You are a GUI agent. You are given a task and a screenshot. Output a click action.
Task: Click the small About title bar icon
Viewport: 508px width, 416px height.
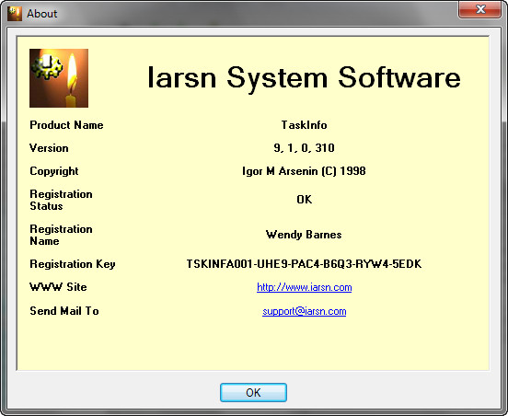(x=15, y=14)
